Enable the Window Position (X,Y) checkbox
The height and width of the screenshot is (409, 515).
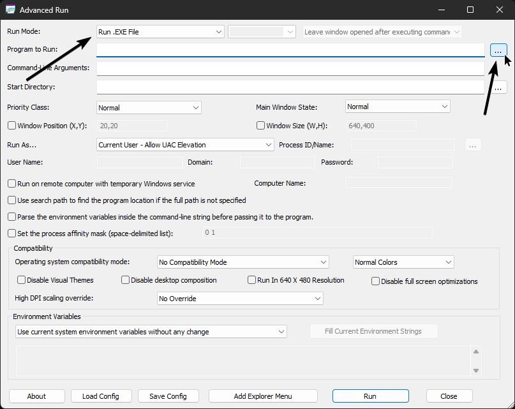11,126
